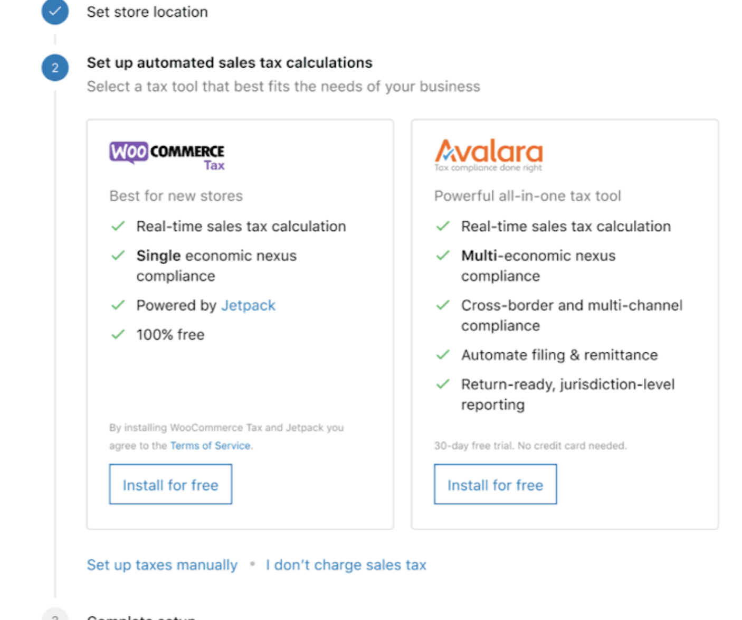Click the Set up automated sales tax calculations heading
The width and height of the screenshot is (742, 620).
point(229,62)
